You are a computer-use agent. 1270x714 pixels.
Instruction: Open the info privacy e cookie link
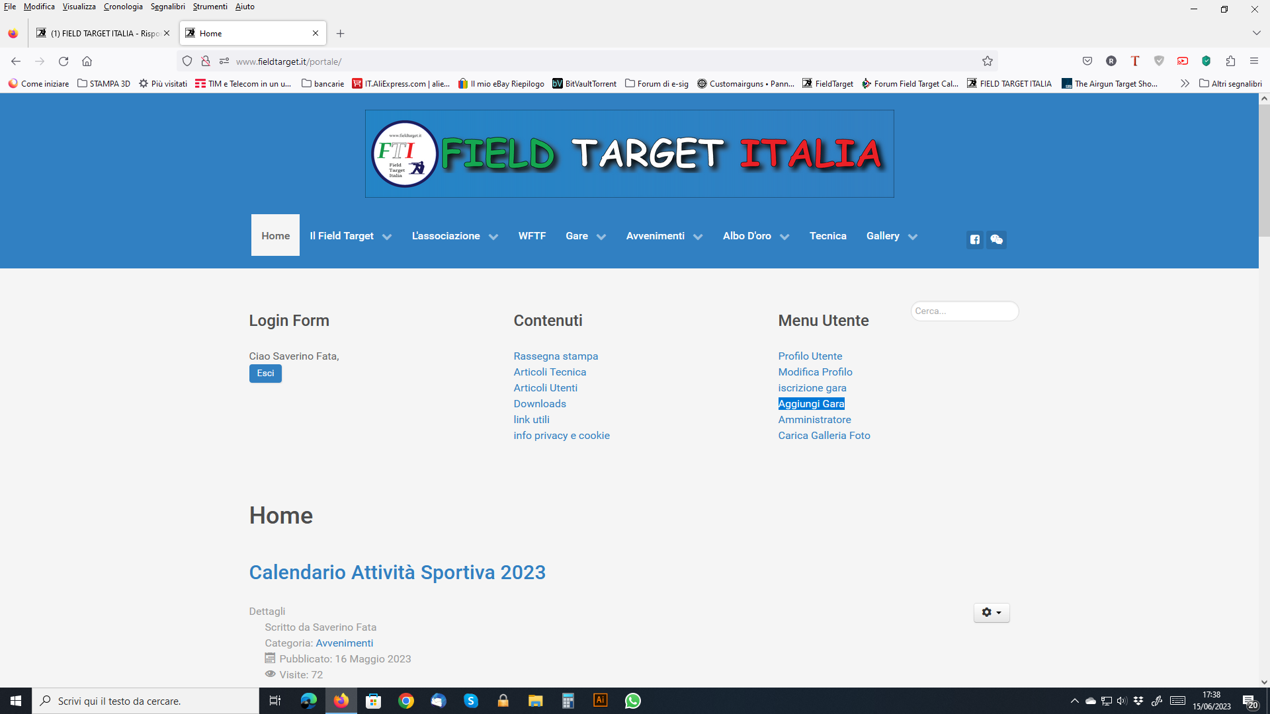(562, 435)
